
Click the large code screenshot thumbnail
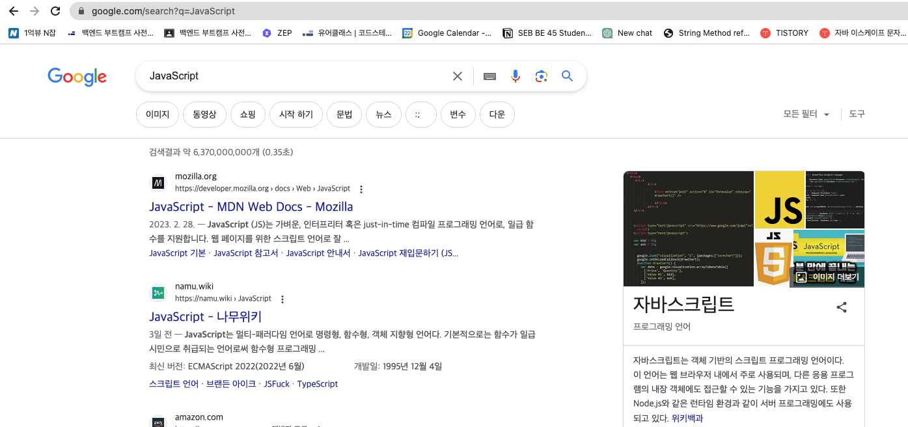tap(689, 228)
